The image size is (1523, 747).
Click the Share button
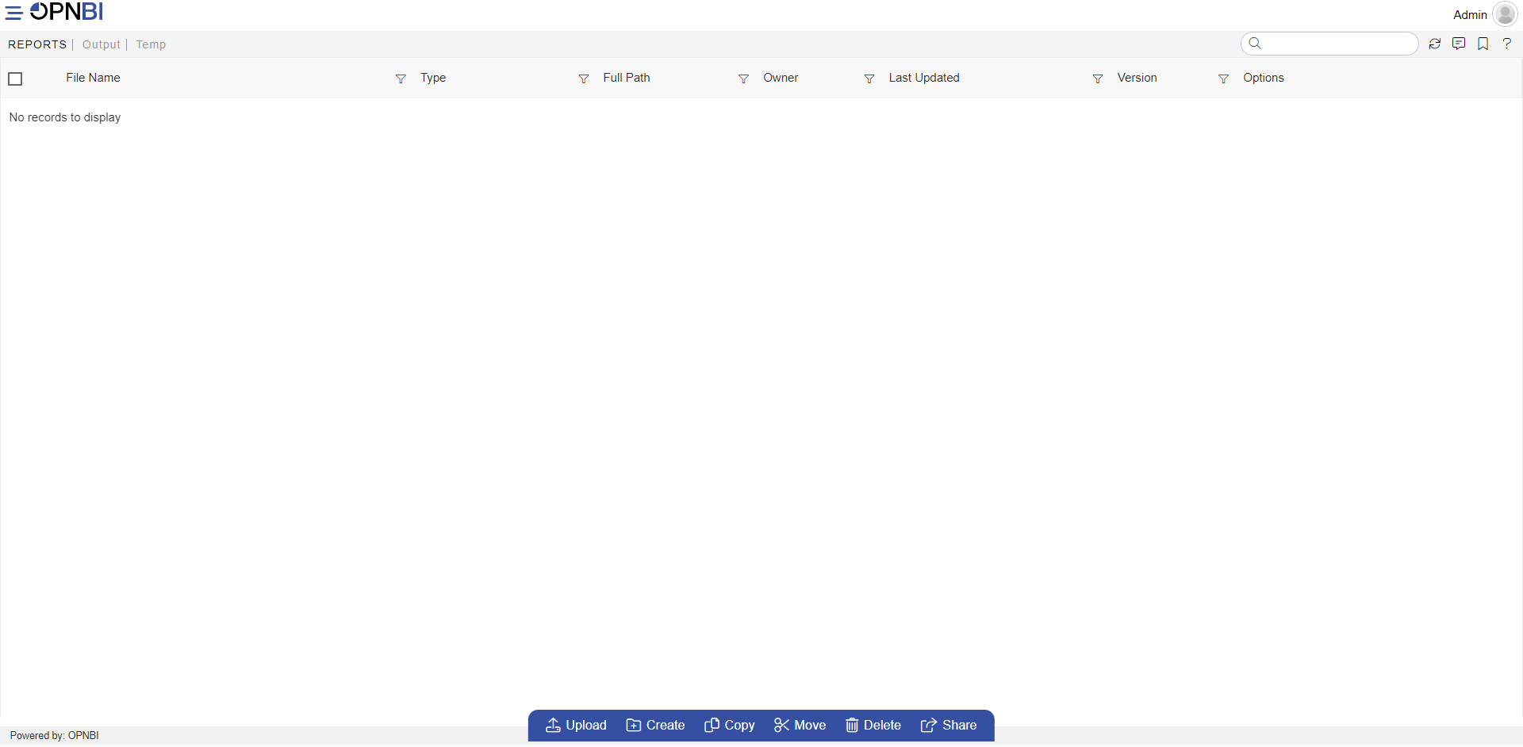pos(949,726)
